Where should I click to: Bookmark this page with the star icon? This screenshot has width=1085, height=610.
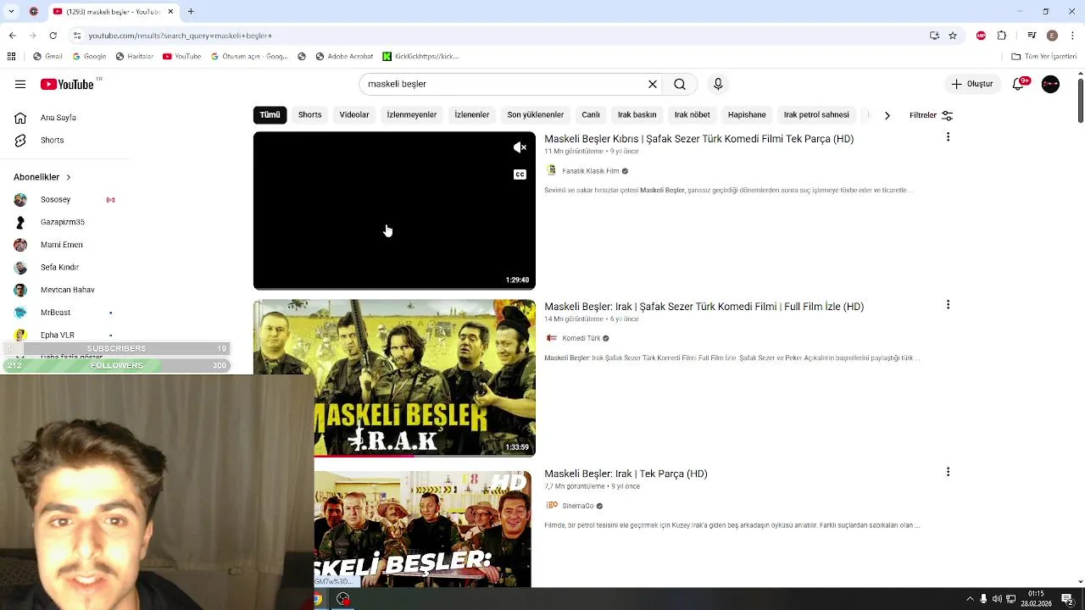(953, 36)
